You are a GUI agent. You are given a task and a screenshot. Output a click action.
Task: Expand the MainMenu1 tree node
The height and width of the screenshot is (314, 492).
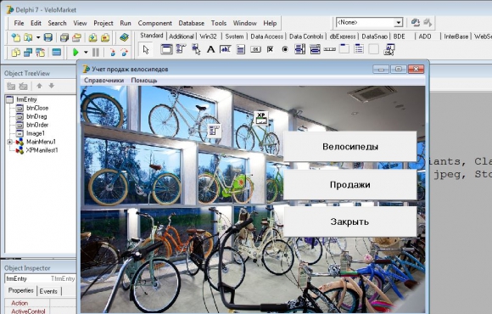10,142
